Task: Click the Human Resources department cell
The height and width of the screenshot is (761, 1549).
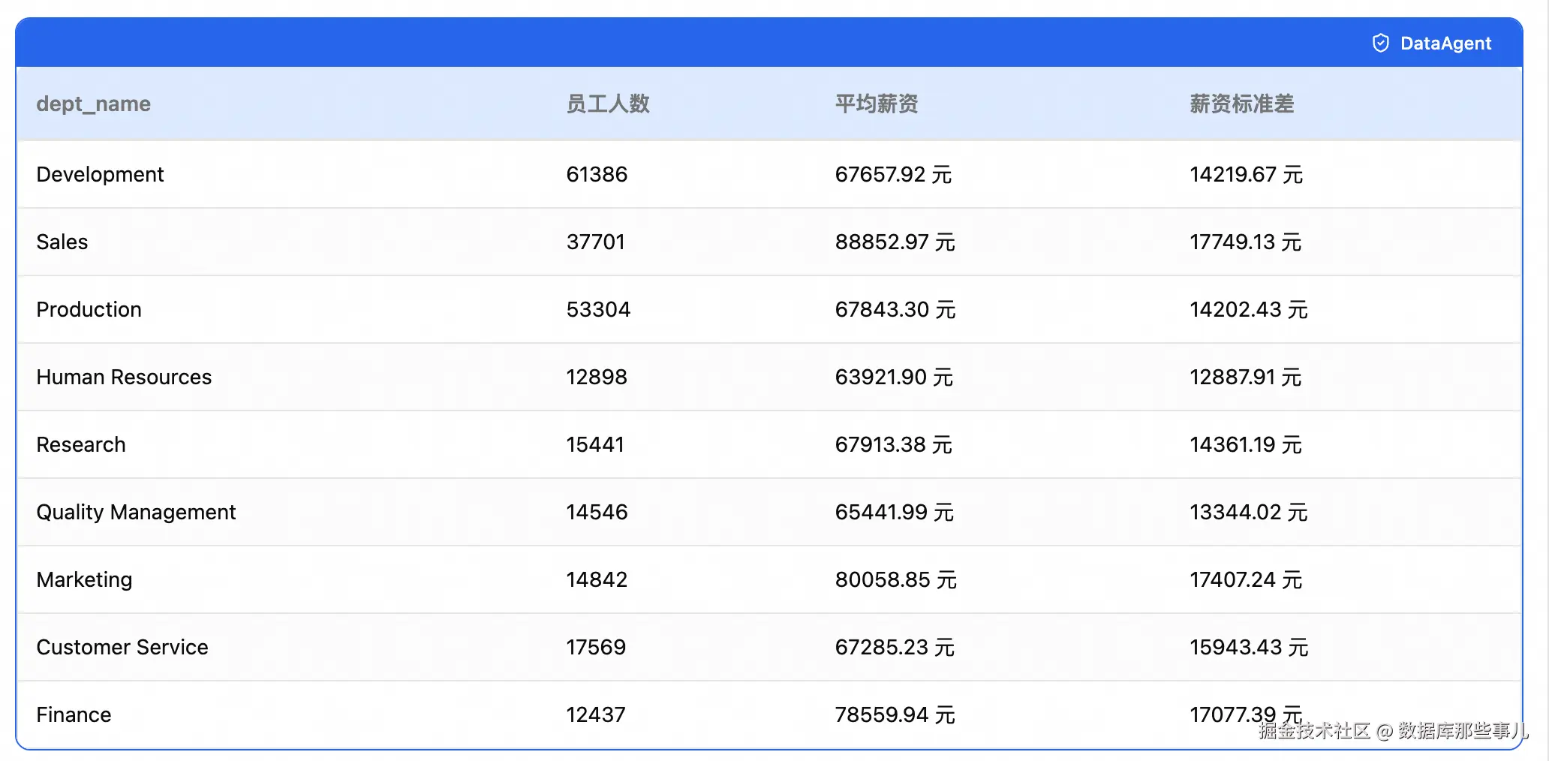Action: [124, 377]
